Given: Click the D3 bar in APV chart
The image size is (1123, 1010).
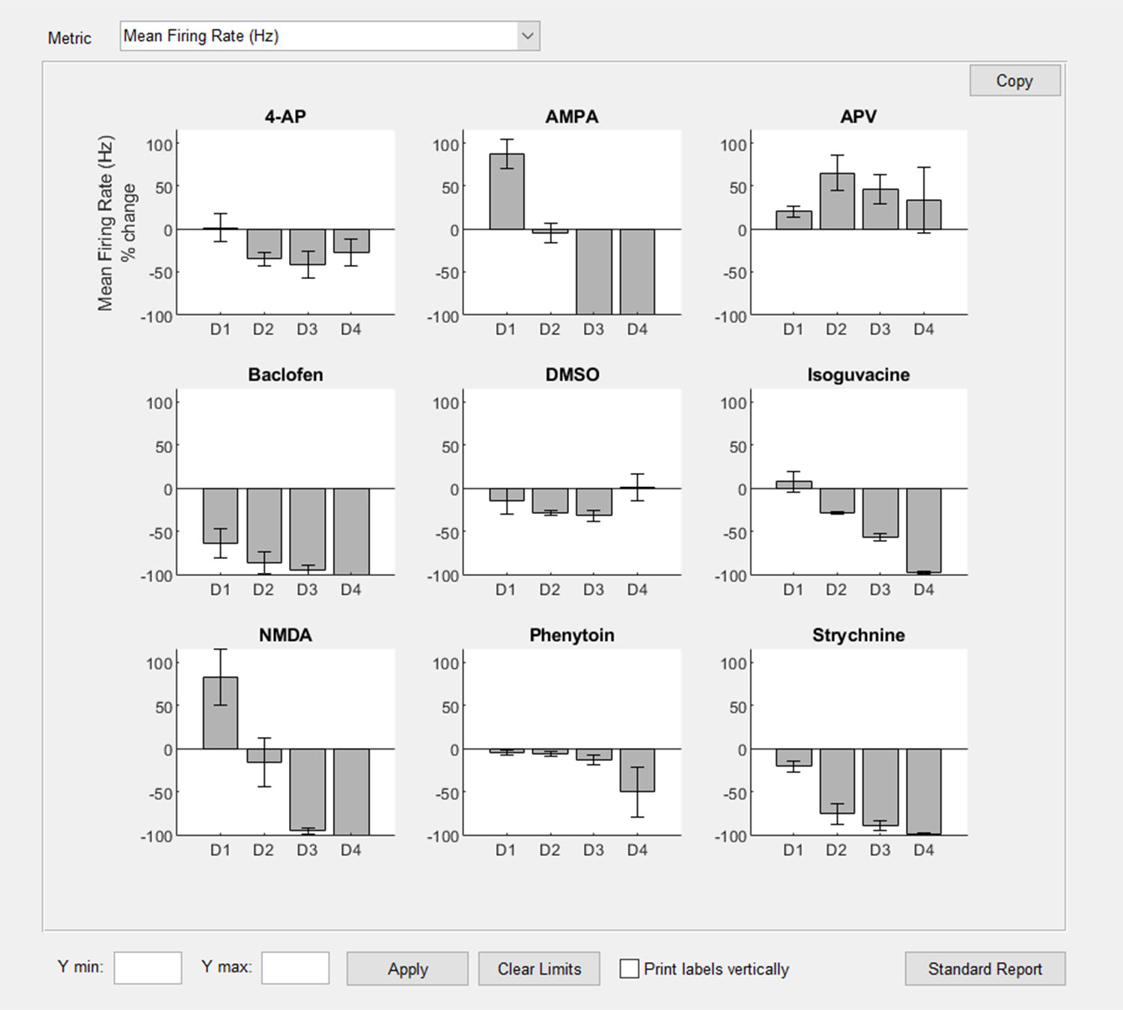Looking at the screenshot, I should (x=880, y=209).
